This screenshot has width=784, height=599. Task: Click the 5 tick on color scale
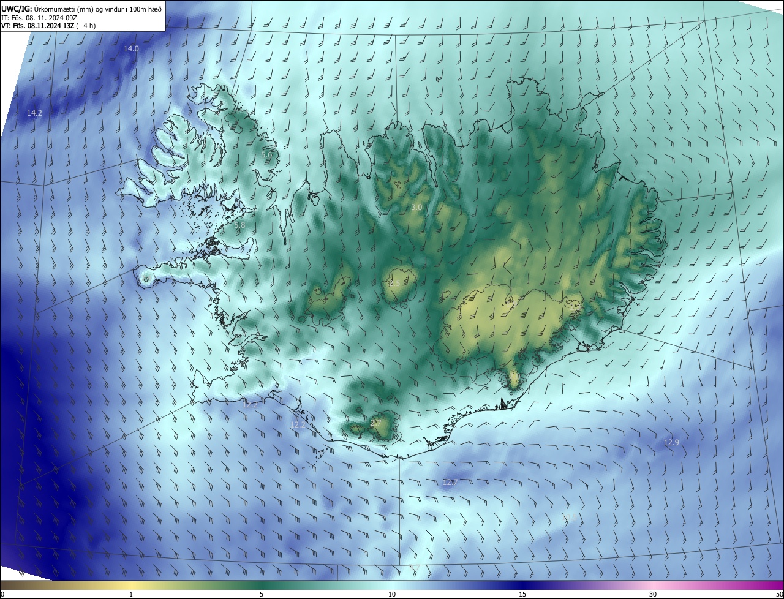pos(262,594)
